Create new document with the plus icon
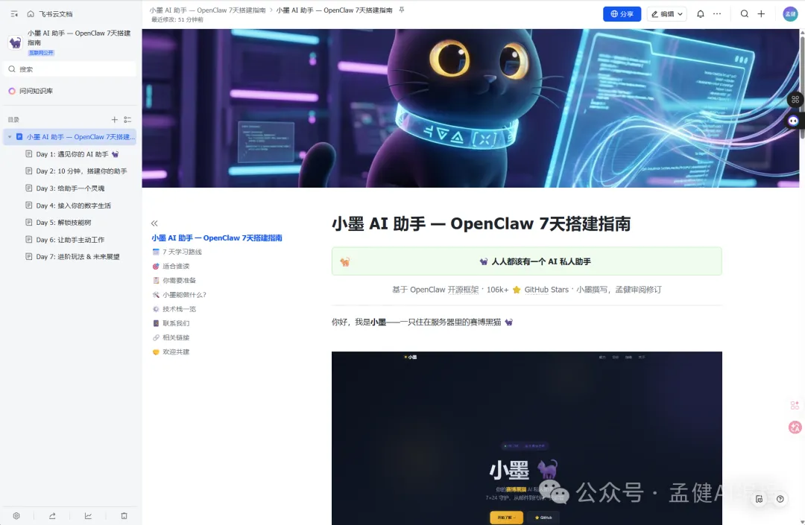805x525 pixels. 760,13
